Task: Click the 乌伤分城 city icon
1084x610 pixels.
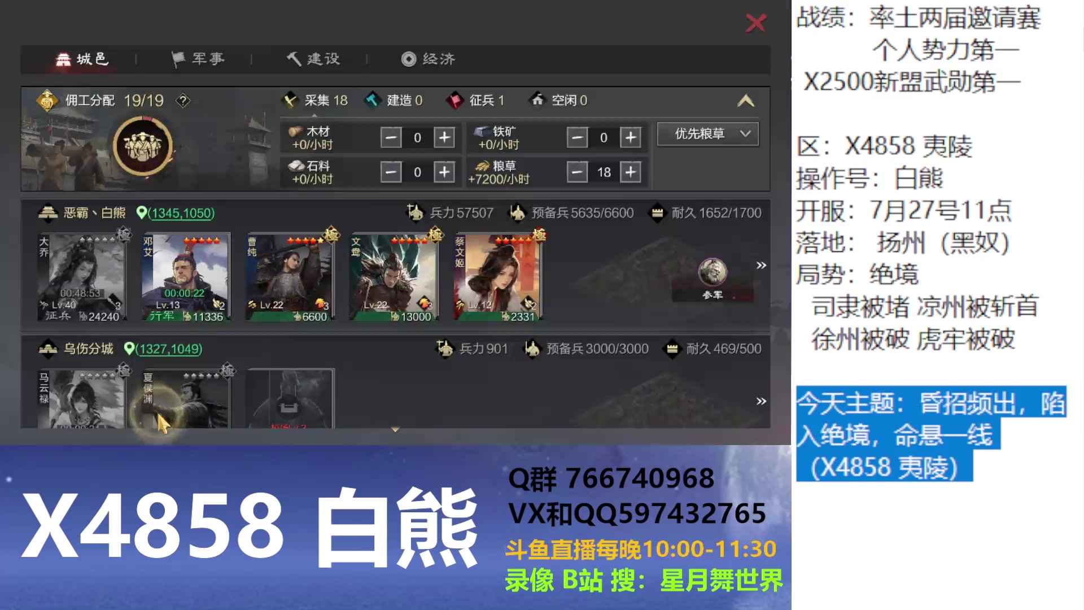Action: [48, 349]
